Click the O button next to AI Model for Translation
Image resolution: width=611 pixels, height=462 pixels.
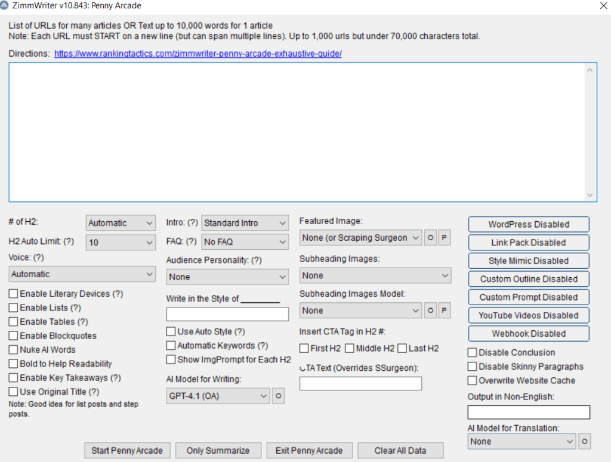coord(585,442)
